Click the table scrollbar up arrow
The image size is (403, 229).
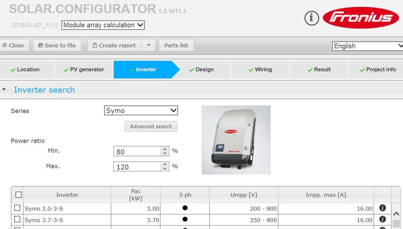coord(396,214)
